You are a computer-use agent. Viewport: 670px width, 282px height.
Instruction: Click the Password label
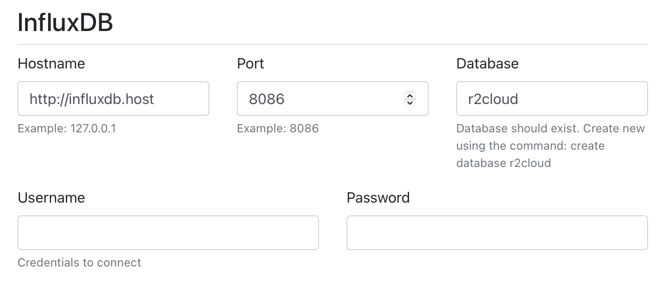pos(378,198)
